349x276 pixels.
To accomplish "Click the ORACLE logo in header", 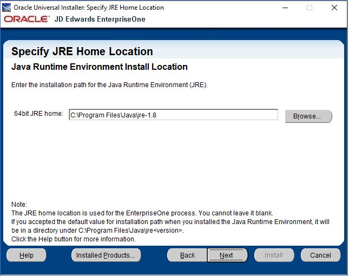I will pos(27,19).
